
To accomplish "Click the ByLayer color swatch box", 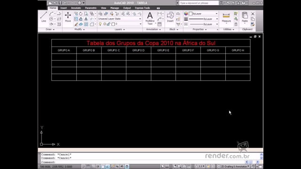I will click(x=190, y=14).
